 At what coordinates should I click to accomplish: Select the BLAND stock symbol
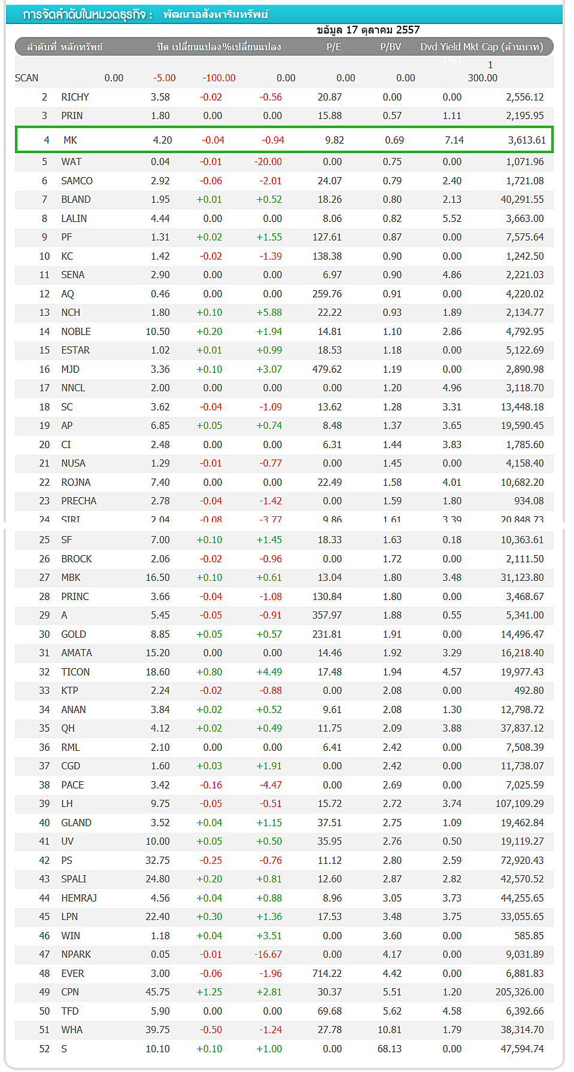pos(75,199)
